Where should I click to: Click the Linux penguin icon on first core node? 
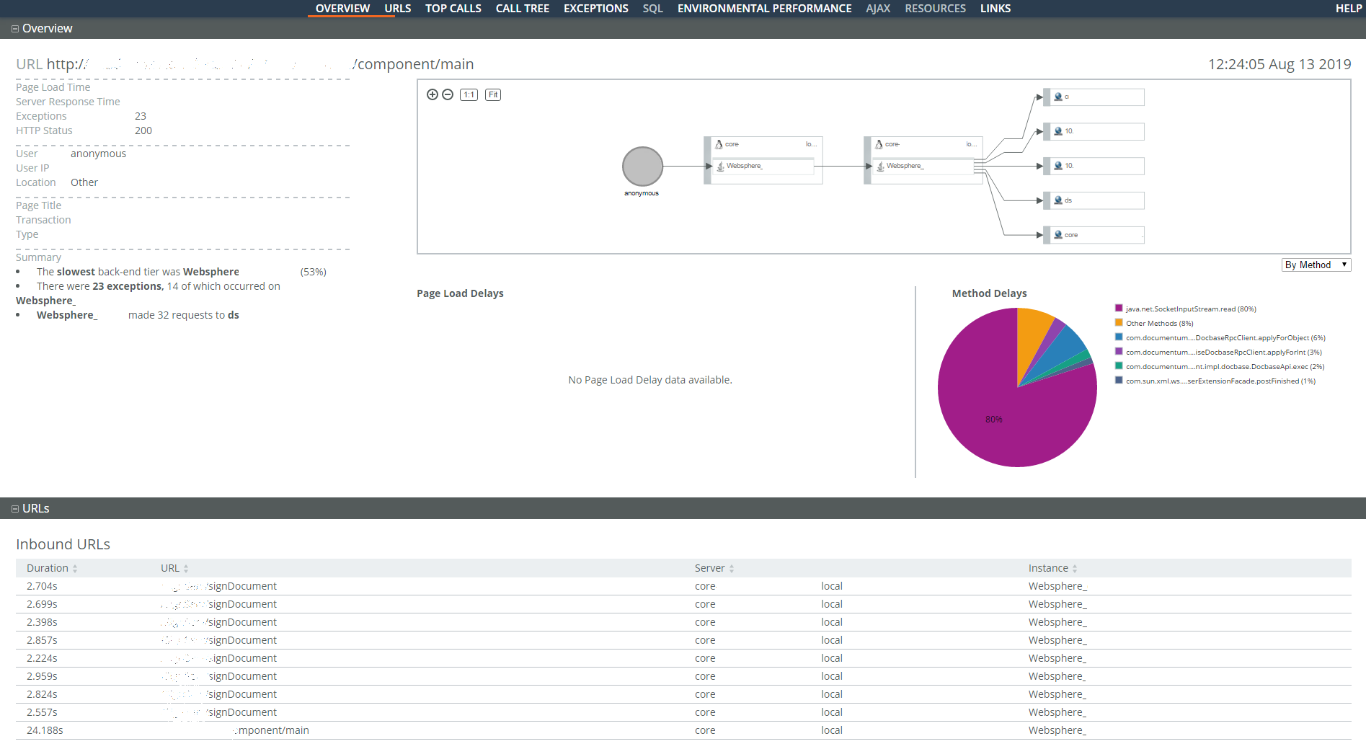(719, 144)
